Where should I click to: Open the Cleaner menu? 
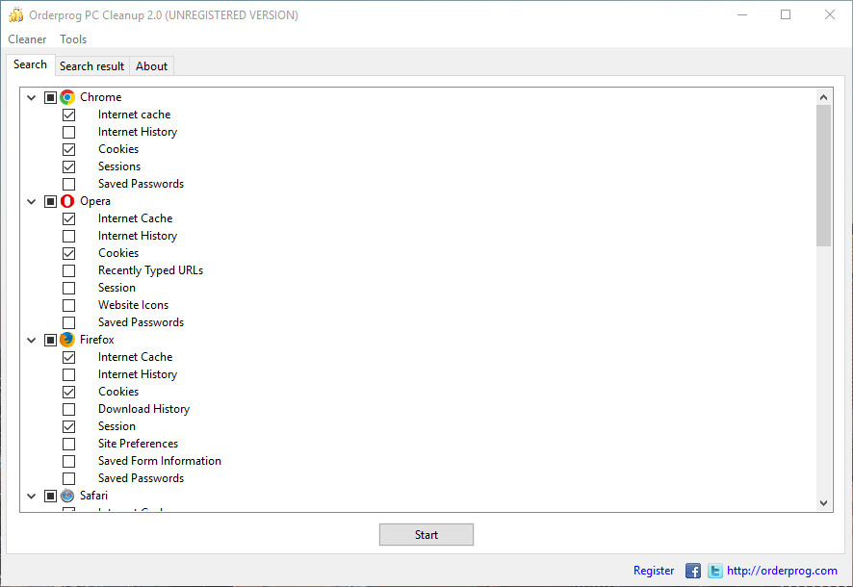tap(27, 39)
